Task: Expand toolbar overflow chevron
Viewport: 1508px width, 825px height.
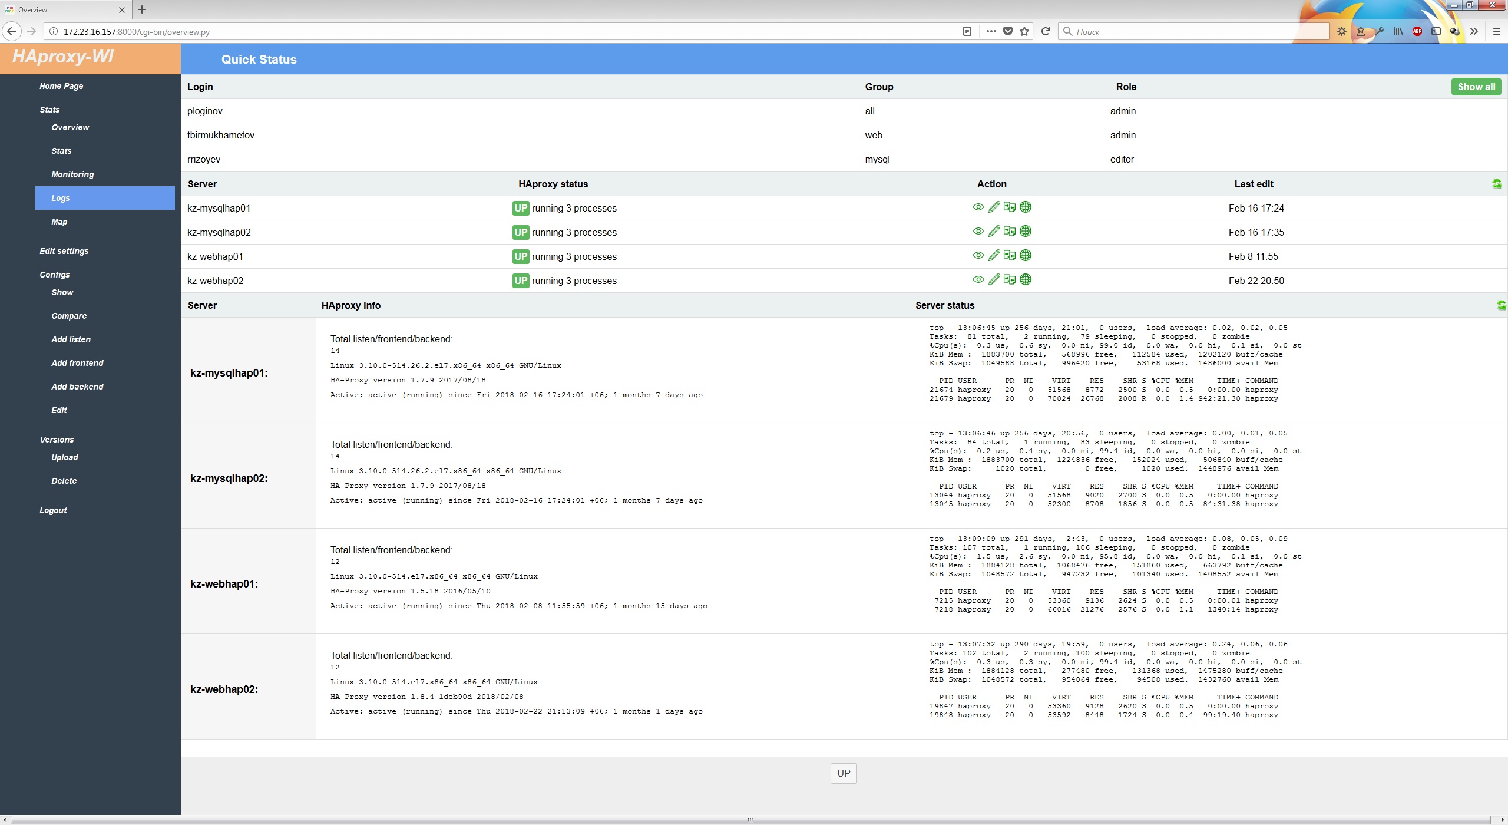Action: (1474, 31)
